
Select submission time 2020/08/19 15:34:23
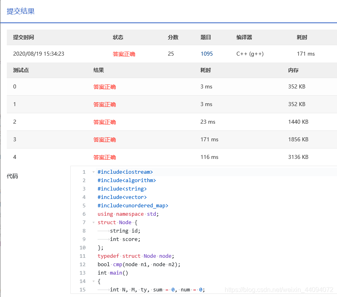(x=39, y=54)
